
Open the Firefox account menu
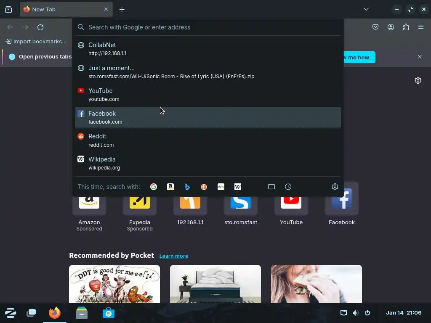pyautogui.click(x=391, y=27)
